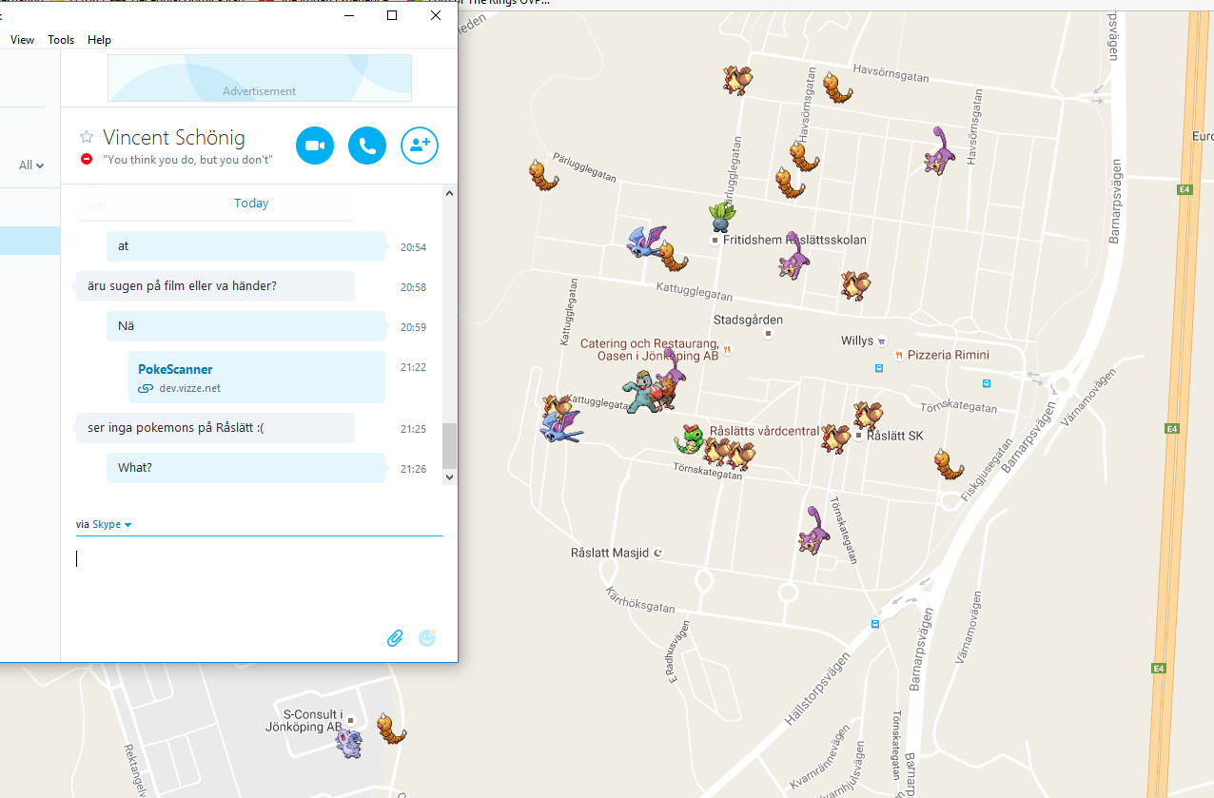Start a voice call with Vincent Schönig
The image size is (1214, 798).
click(x=367, y=146)
